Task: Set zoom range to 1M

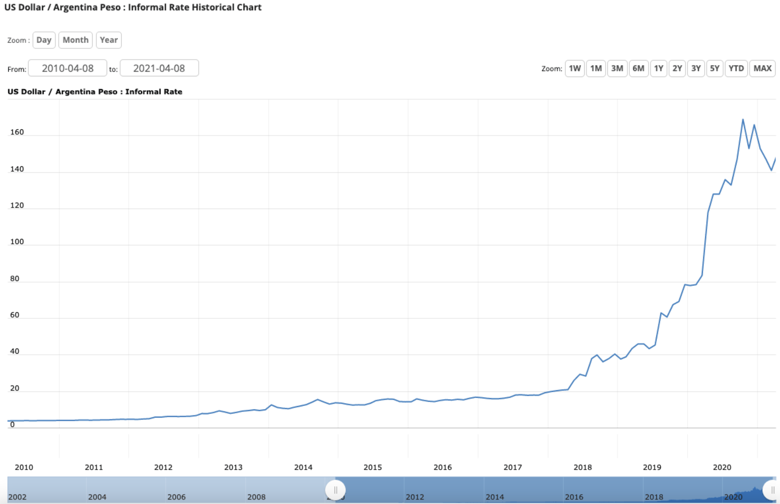Action: pyautogui.click(x=595, y=68)
